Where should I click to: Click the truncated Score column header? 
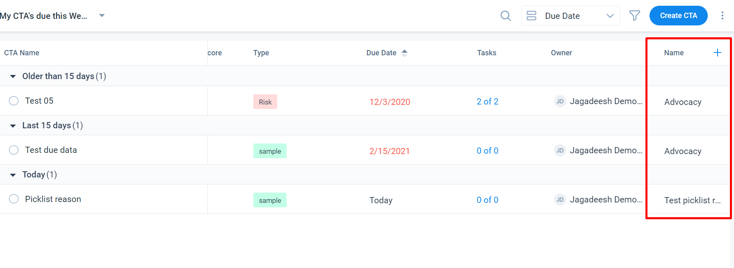tap(215, 53)
